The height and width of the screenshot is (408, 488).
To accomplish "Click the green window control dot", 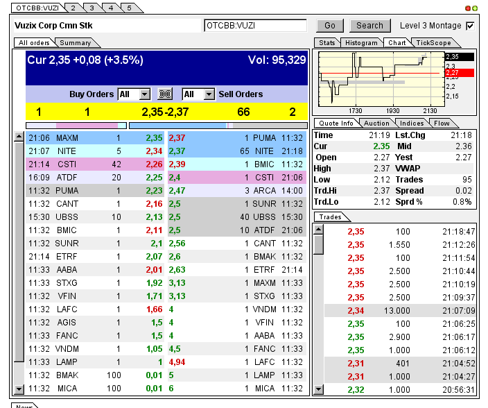I will point(475,8).
